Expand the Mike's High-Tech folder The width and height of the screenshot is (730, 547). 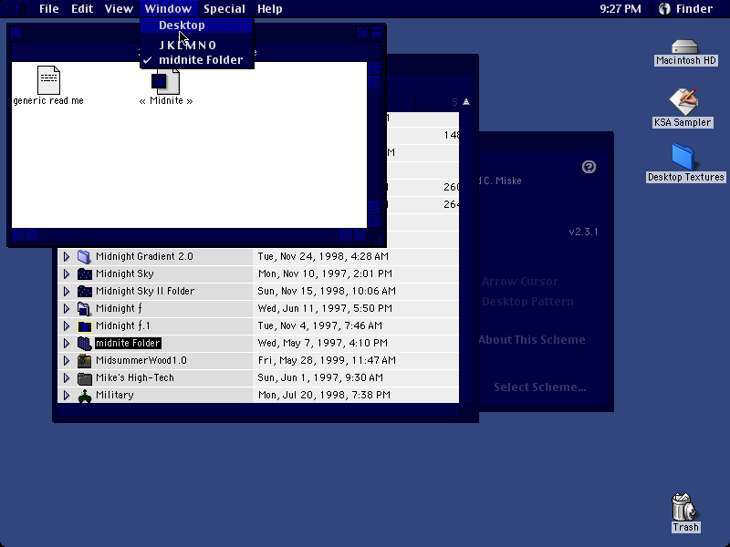click(x=67, y=377)
